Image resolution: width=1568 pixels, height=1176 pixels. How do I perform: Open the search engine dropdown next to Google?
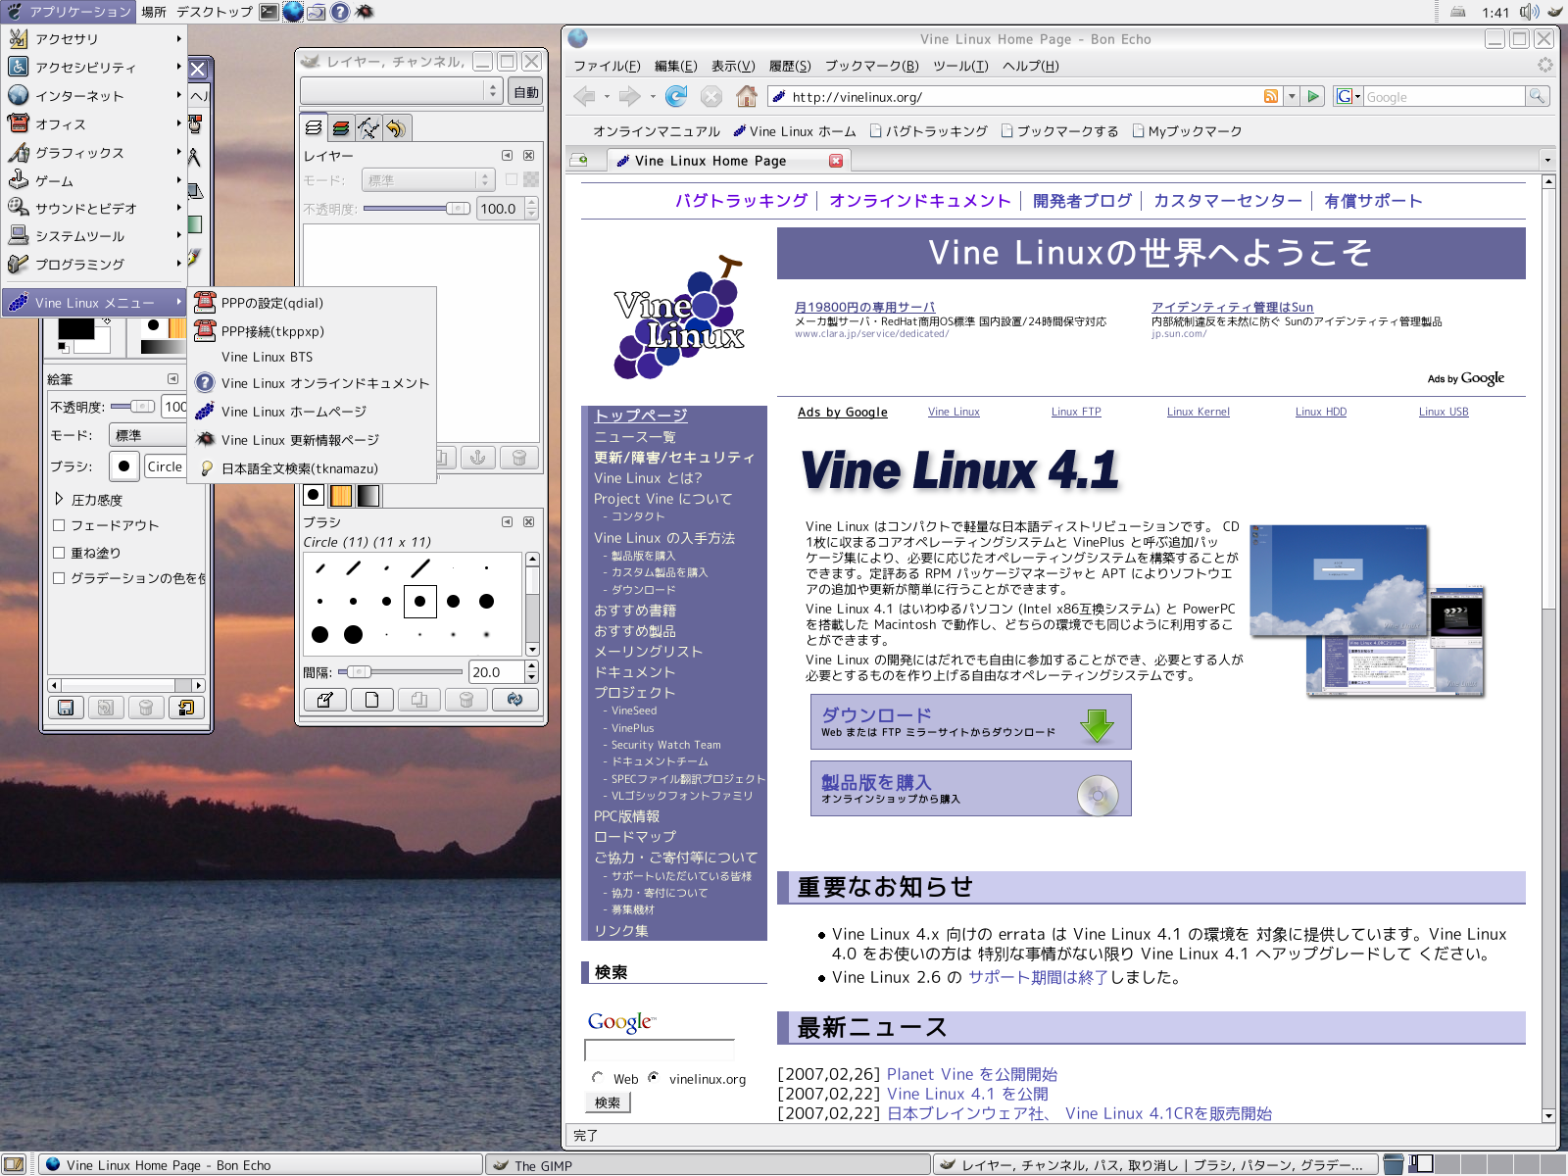click(x=1357, y=96)
